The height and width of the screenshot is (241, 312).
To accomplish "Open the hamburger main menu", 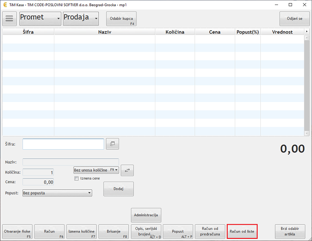I will tap(10, 18).
